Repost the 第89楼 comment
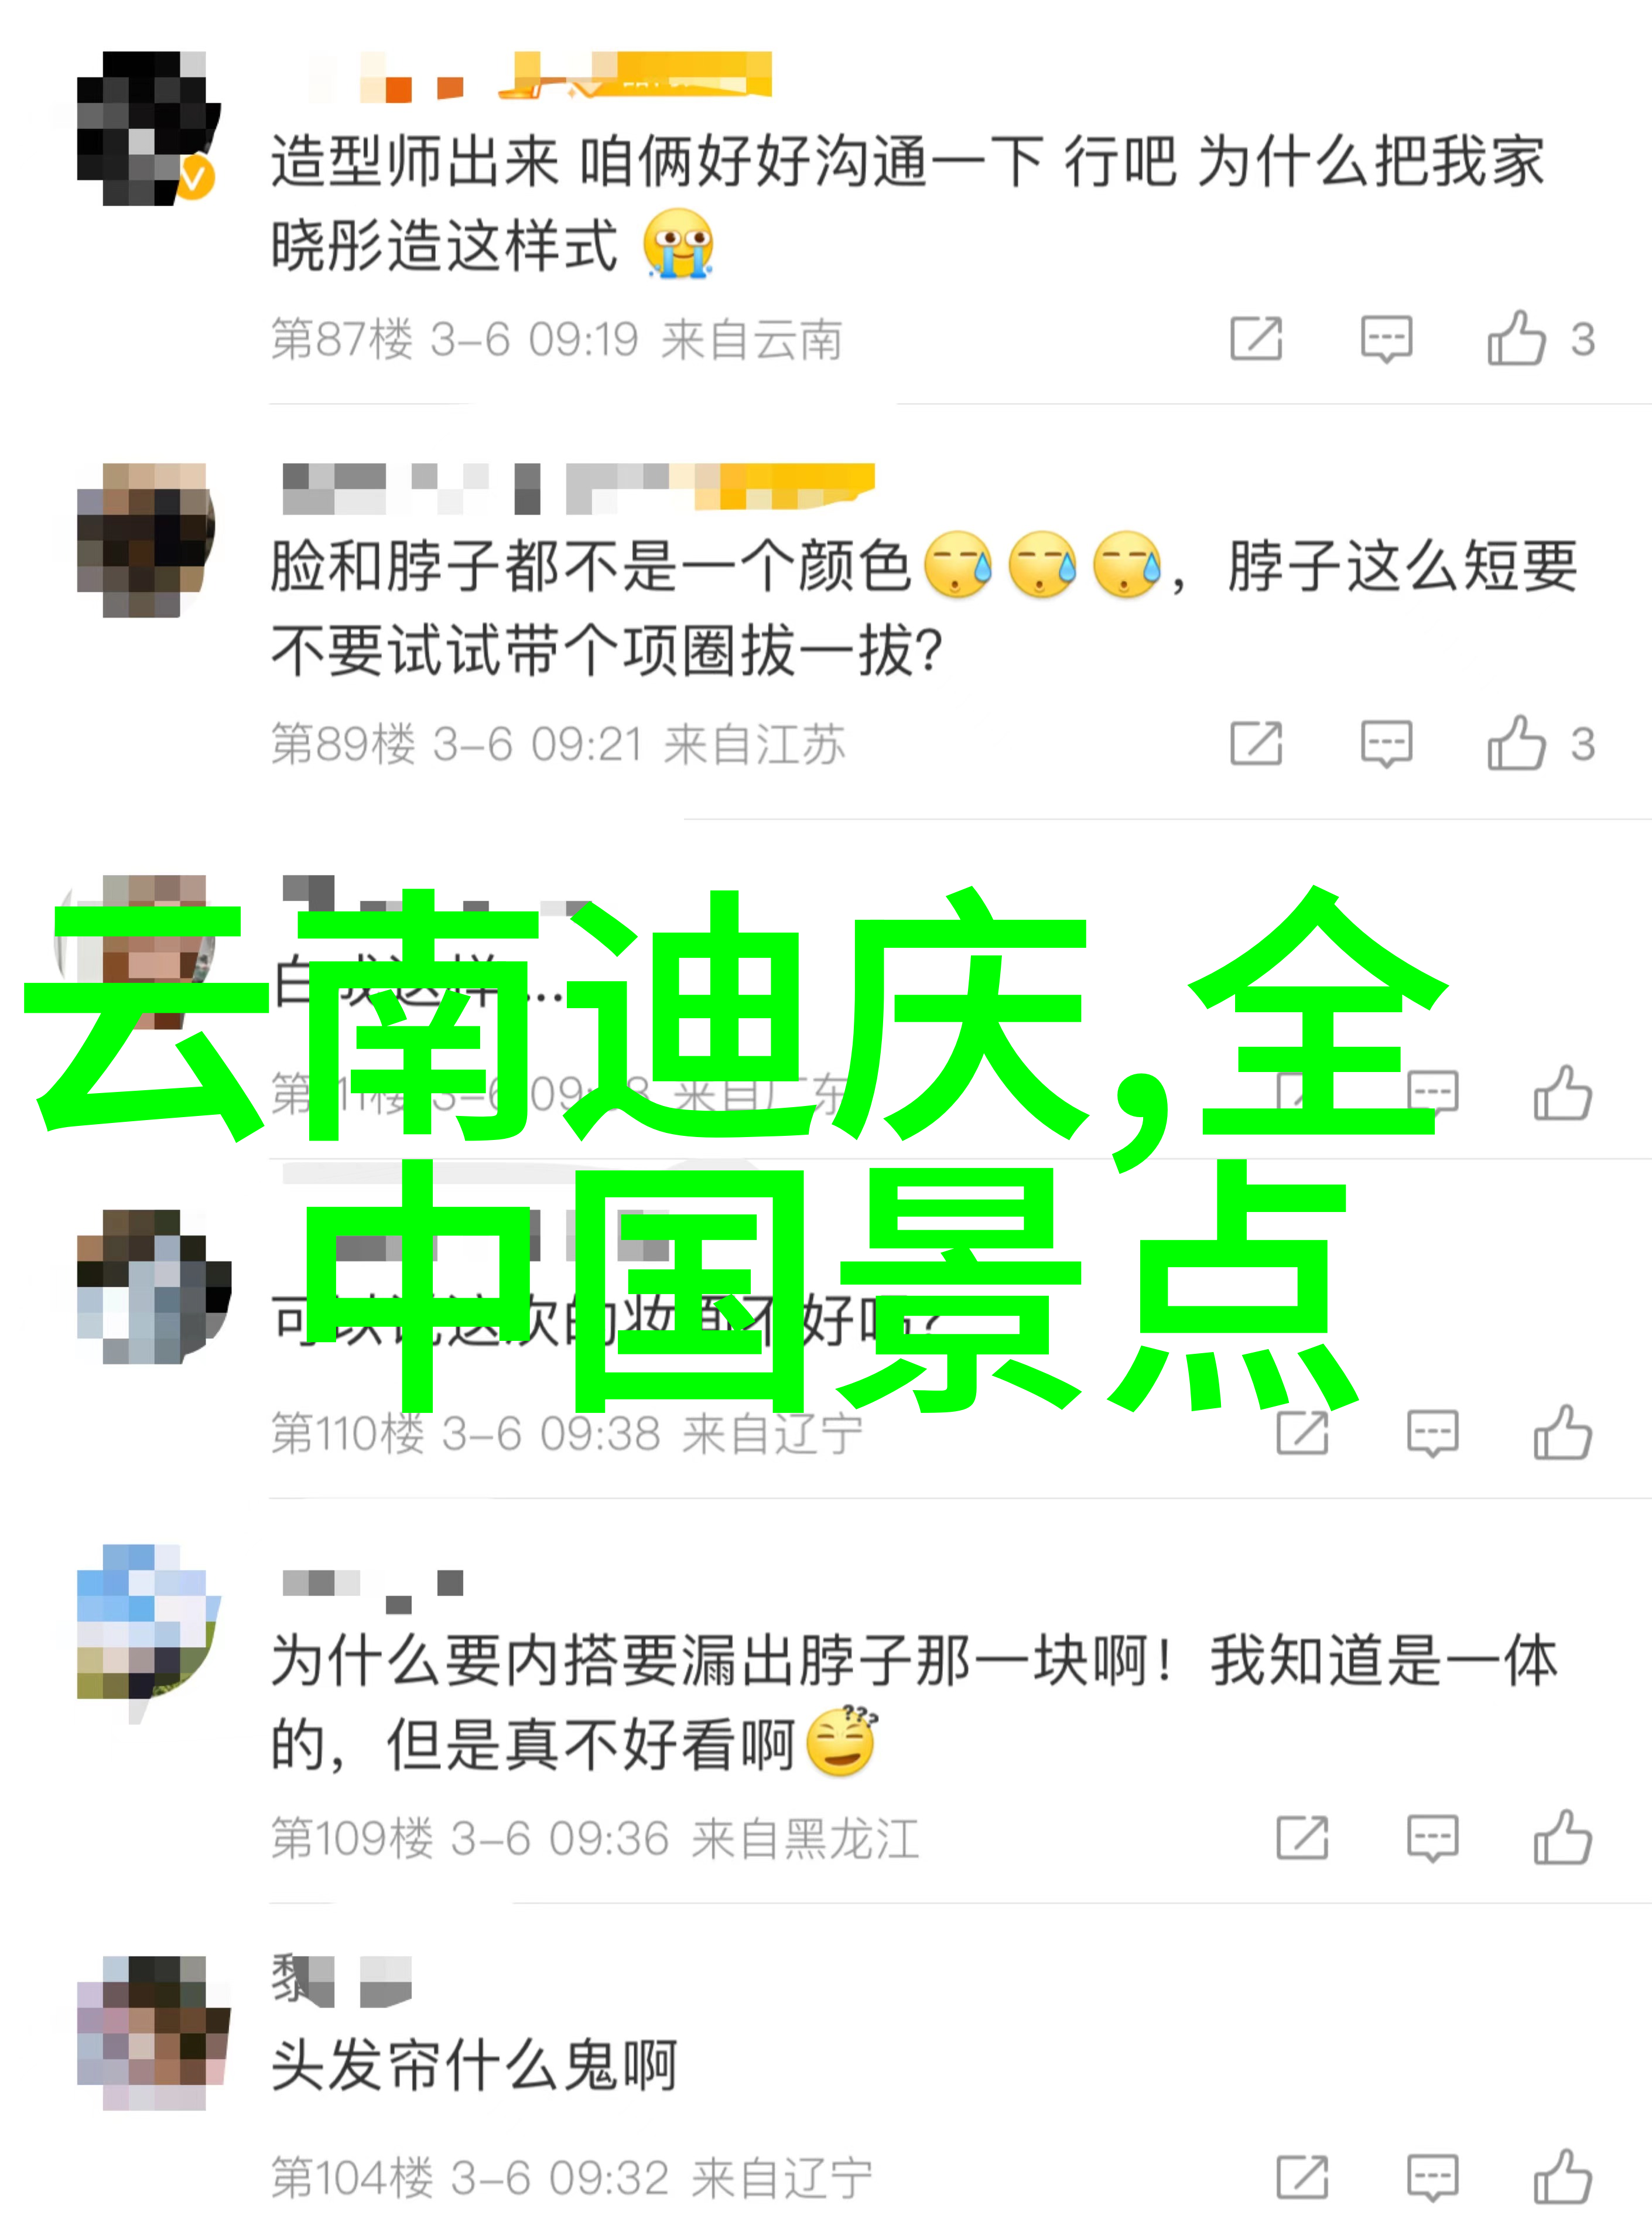This screenshot has height=2236, width=1652. (x=1256, y=742)
